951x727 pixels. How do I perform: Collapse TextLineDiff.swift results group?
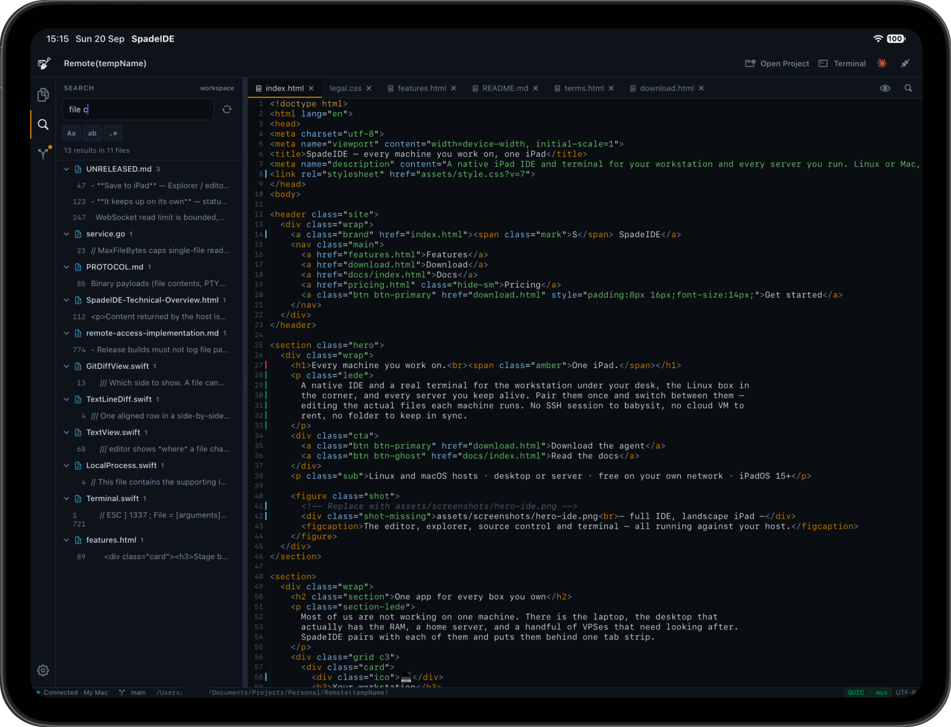click(66, 399)
